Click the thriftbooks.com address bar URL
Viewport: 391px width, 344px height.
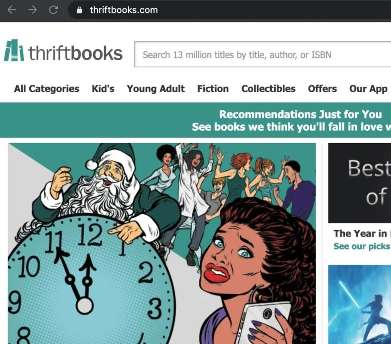click(x=124, y=10)
